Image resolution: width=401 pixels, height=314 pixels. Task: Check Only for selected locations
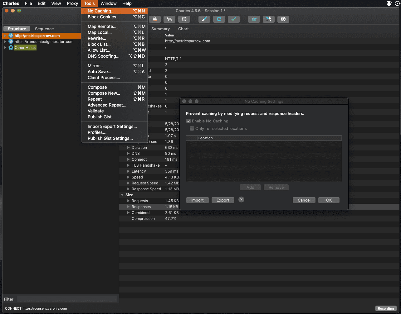click(192, 128)
